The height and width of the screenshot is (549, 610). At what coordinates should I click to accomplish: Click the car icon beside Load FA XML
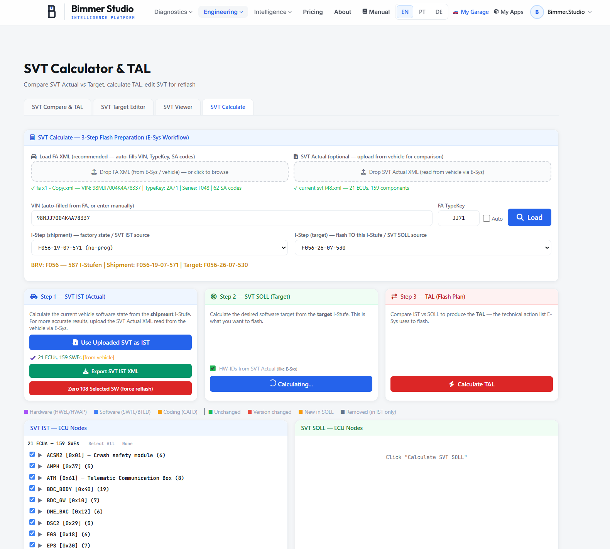pyautogui.click(x=34, y=156)
